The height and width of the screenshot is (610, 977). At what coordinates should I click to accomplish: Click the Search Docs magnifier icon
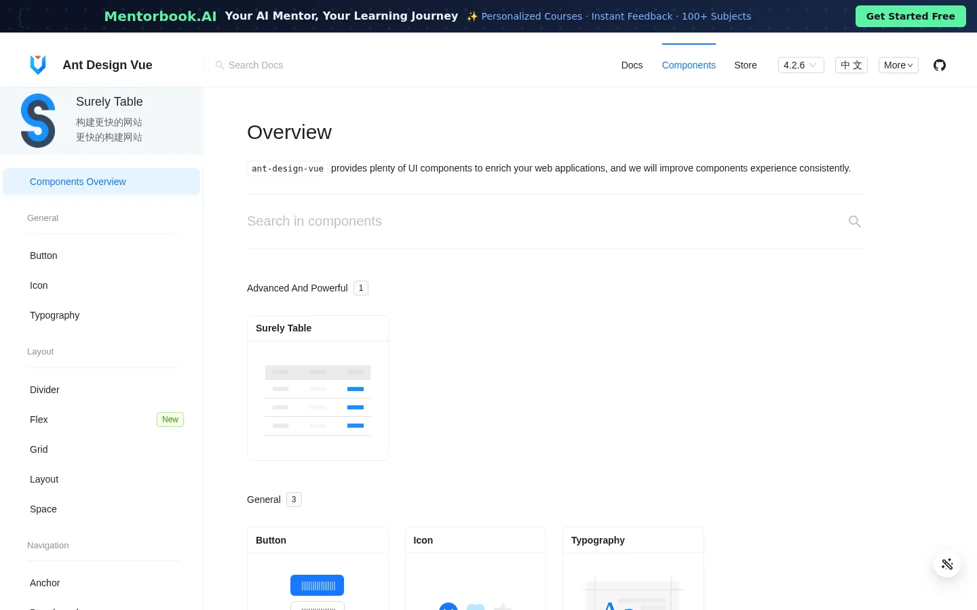(220, 65)
